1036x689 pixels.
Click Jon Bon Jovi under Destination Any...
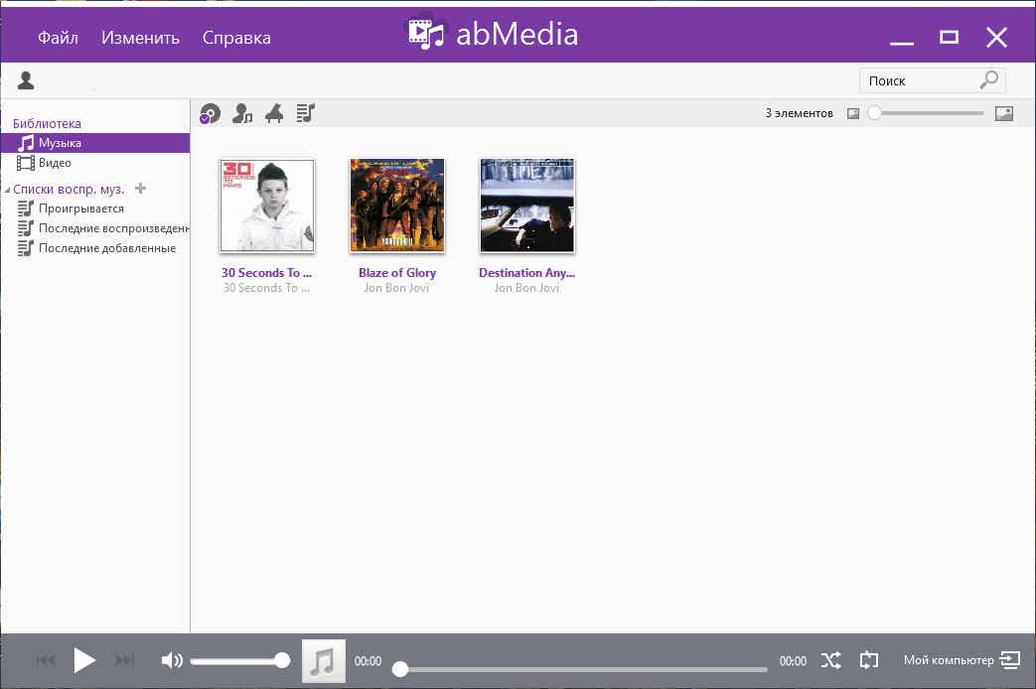tap(526, 288)
